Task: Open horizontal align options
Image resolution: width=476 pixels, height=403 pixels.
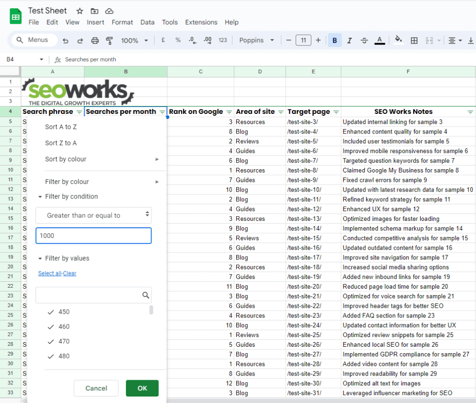Action: click(455, 40)
